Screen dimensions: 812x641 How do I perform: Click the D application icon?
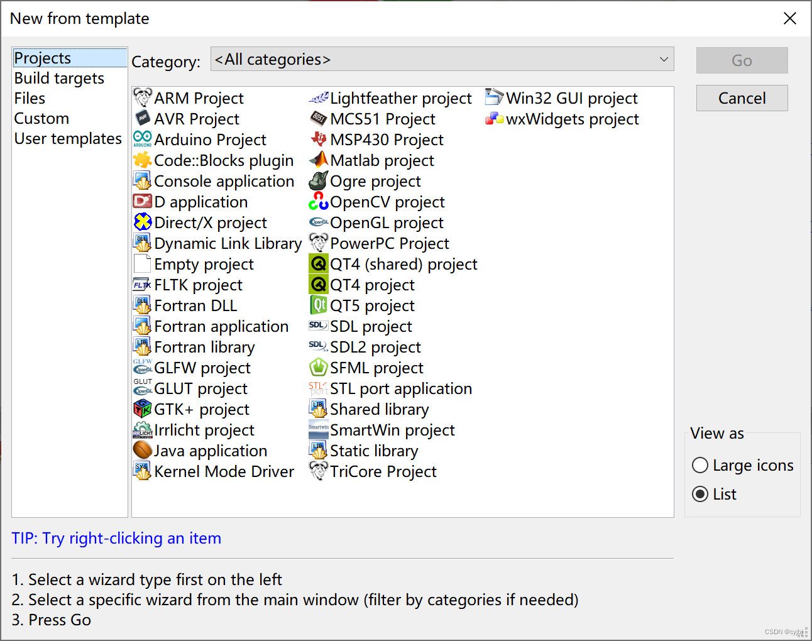click(x=143, y=201)
